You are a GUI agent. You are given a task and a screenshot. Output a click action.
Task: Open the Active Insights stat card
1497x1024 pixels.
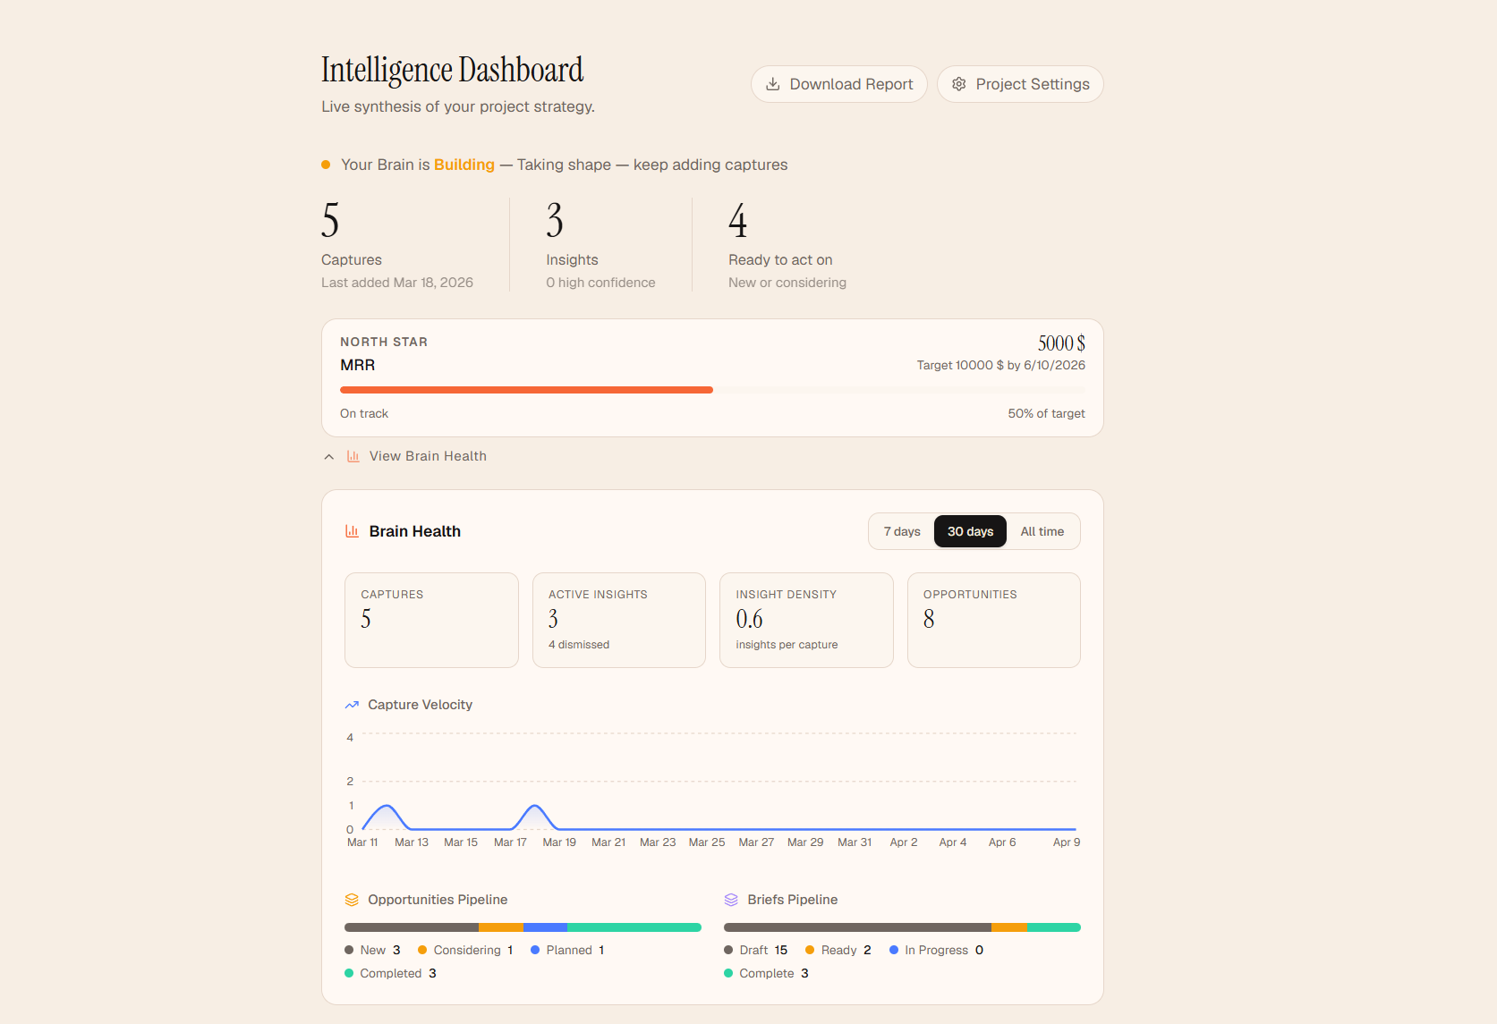[x=618, y=620]
